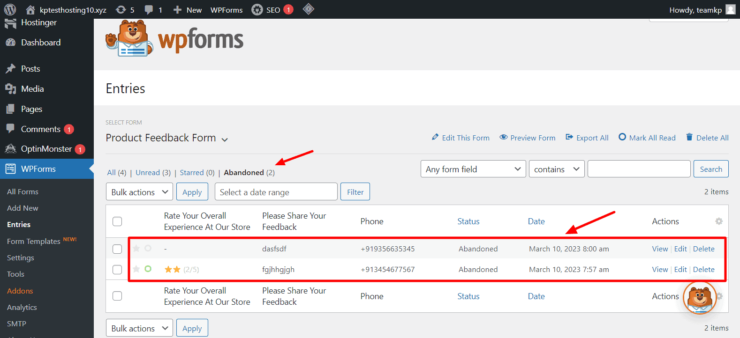Open the updates icon showing 5

[x=125, y=10]
